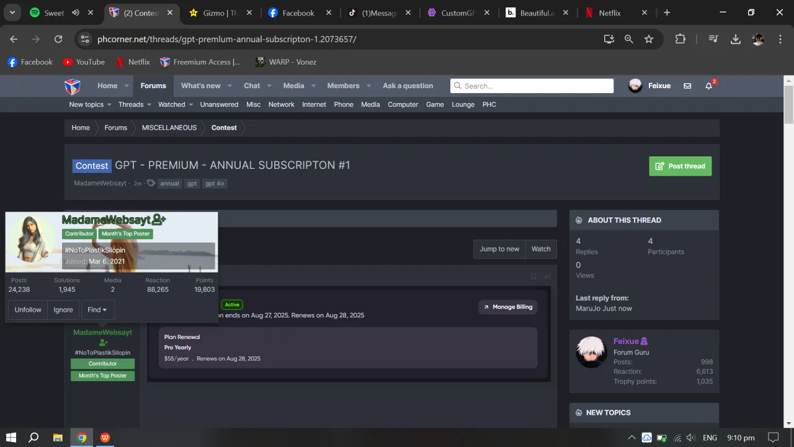Click the browser address bar URL
The height and width of the screenshot is (447, 794).
tap(227, 39)
